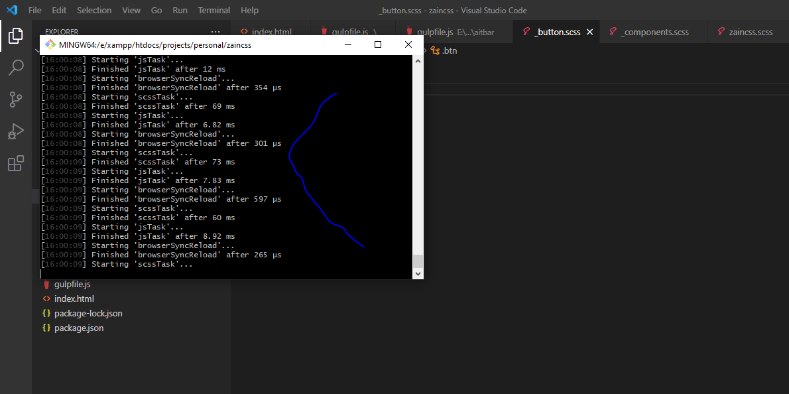
Task: Click the HTML icon beside index.html in Explorer
Action: 46,298
